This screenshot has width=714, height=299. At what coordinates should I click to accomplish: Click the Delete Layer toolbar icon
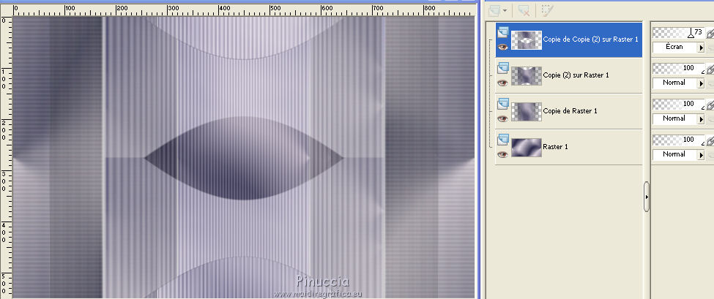(524, 10)
